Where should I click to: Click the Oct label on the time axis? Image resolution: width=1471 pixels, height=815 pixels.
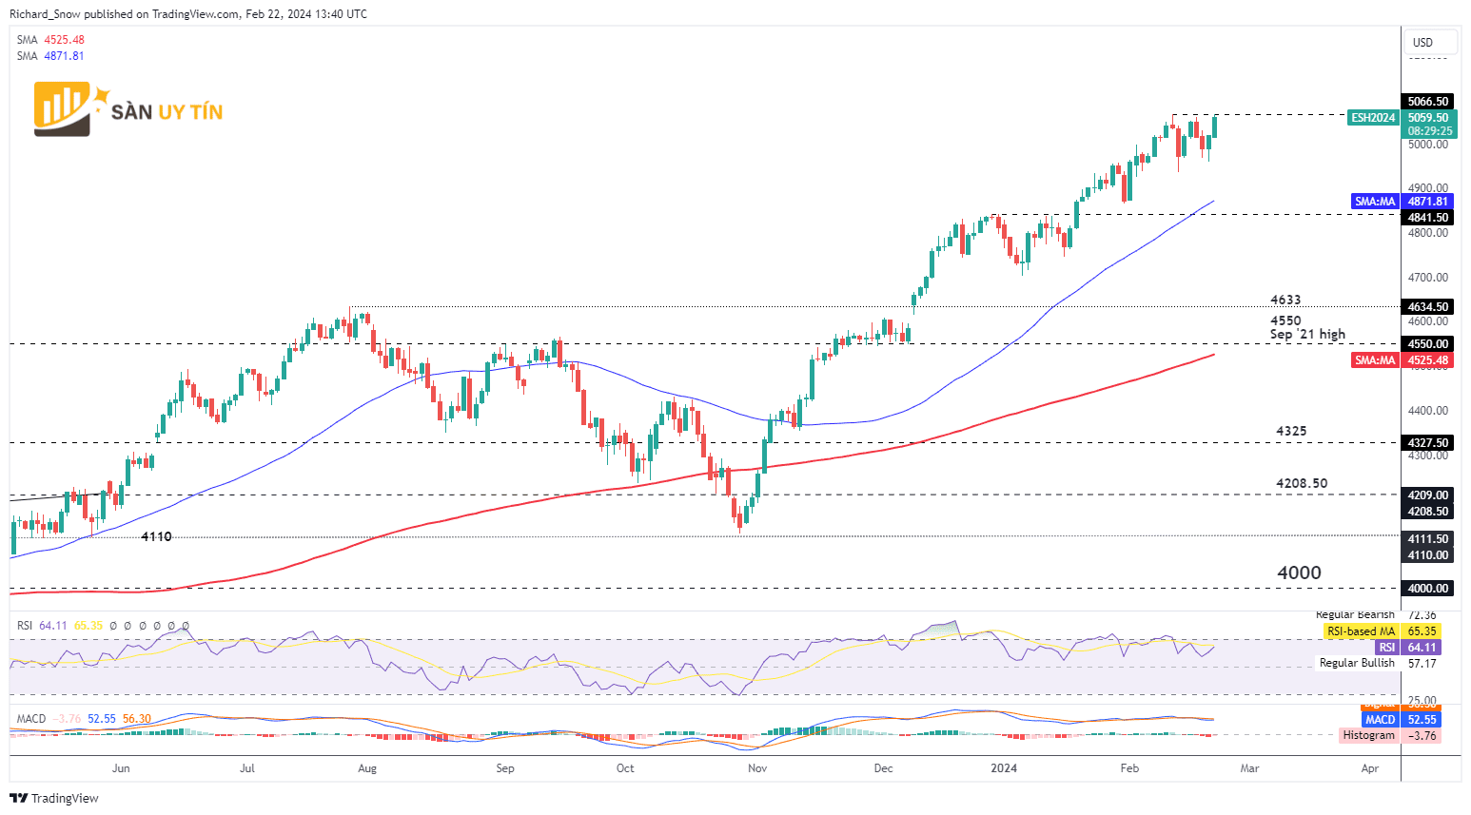click(x=625, y=768)
